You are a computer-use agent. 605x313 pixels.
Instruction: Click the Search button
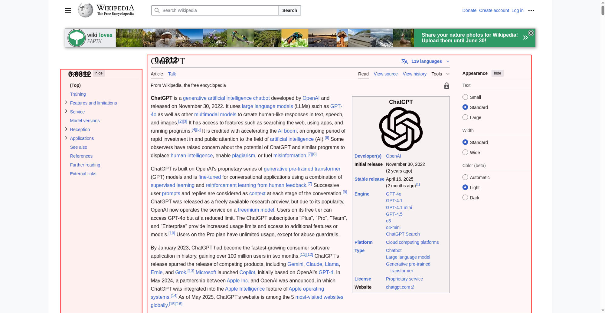pyautogui.click(x=289, y=10)
